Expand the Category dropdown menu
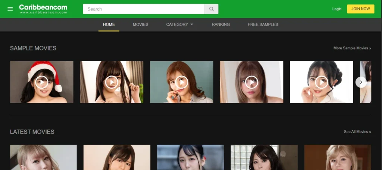This screenshot has width=382, height=170. [180, 24]
